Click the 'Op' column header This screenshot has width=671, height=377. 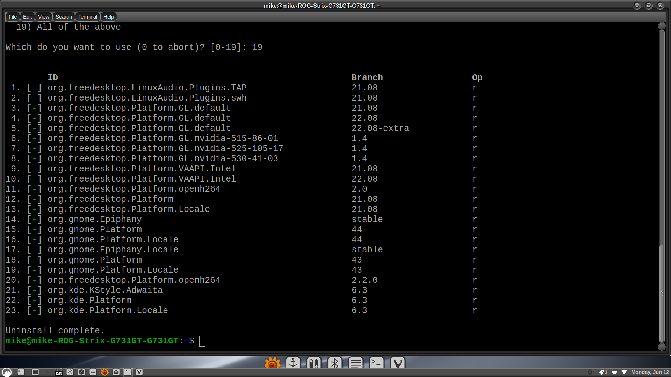[x=477, y=77]
